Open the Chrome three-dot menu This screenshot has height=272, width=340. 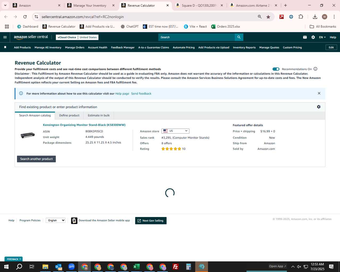(x=334, y=17)
